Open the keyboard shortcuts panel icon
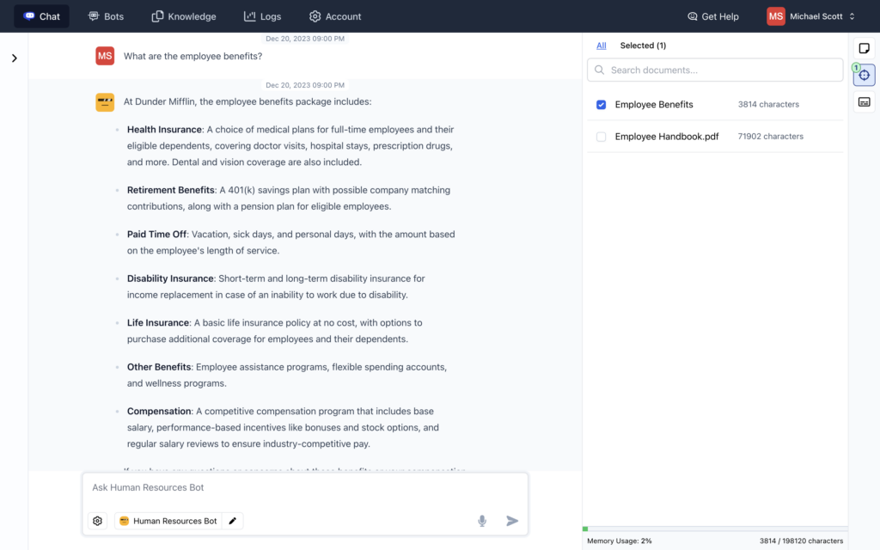Viewport: 880px width, 550px height. 864,101
